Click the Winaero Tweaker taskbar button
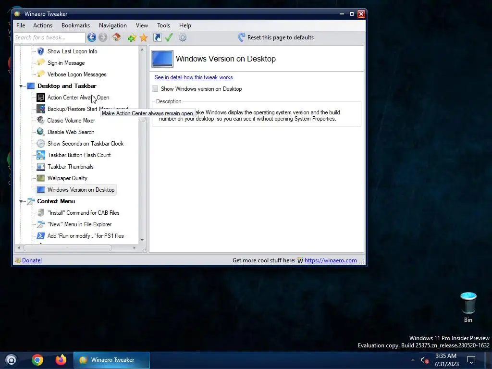Screen dimensions: 492x369 pyautogui.click(x=111, y=360)
